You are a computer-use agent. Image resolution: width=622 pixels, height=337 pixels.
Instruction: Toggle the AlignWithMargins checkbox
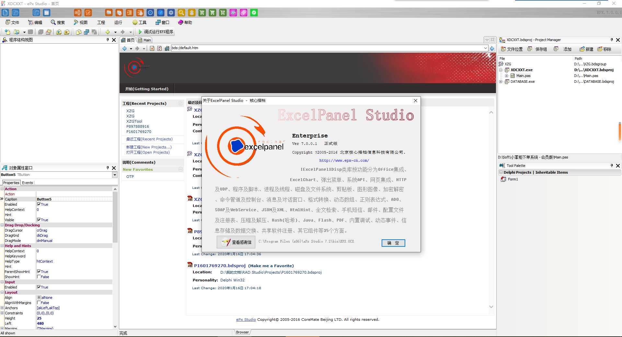[39, 303]
